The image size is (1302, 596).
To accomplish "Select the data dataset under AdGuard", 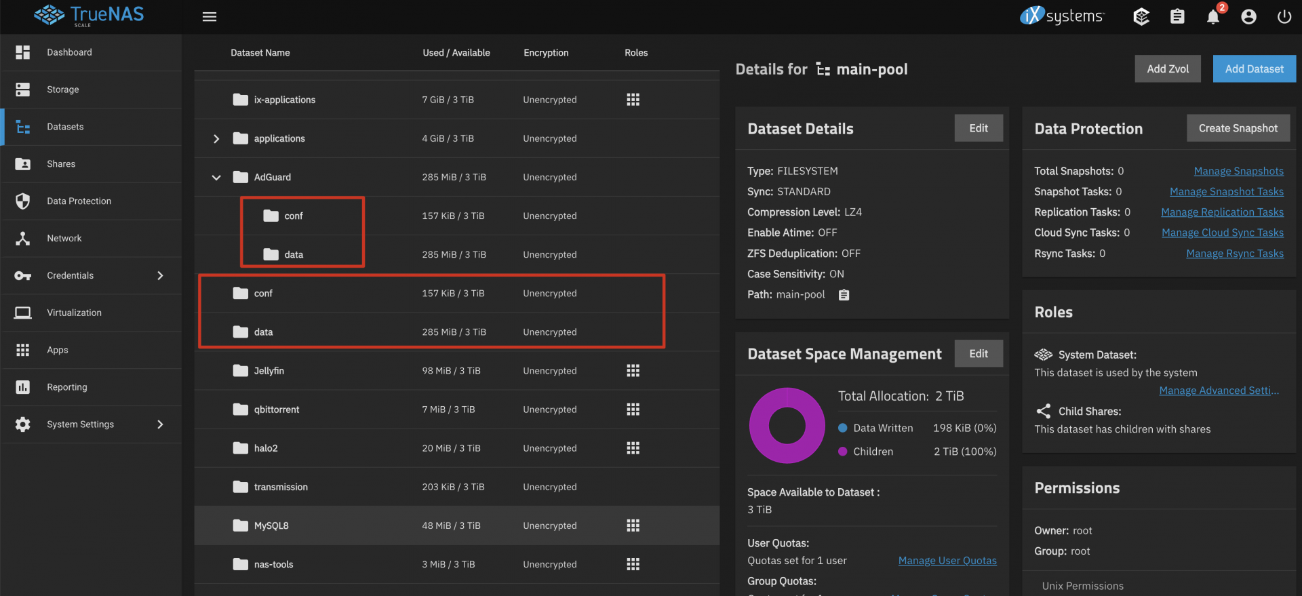I will point(457,254).
